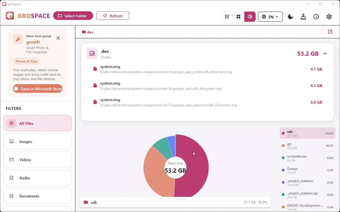The height and width of the screenshot is (212, 340).
Task: Click the GROAD-StoreExporter legend entry
Action: pos(307,207)
